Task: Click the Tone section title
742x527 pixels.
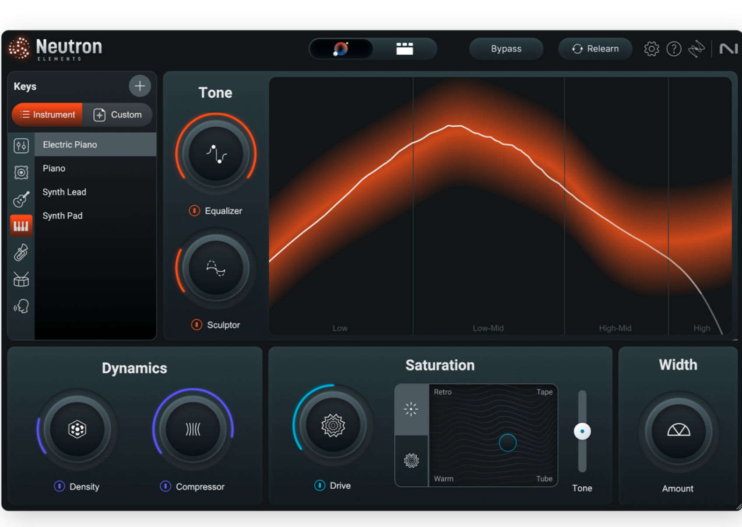Action: (x=215, y=93)
